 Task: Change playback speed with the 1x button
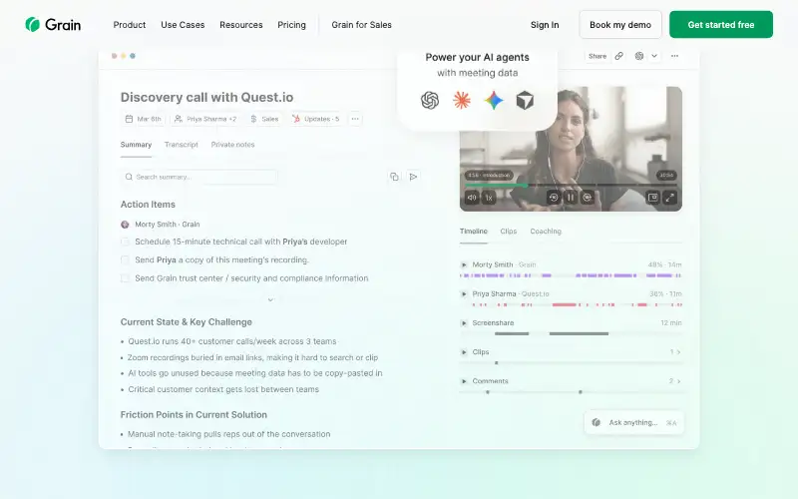489,197
